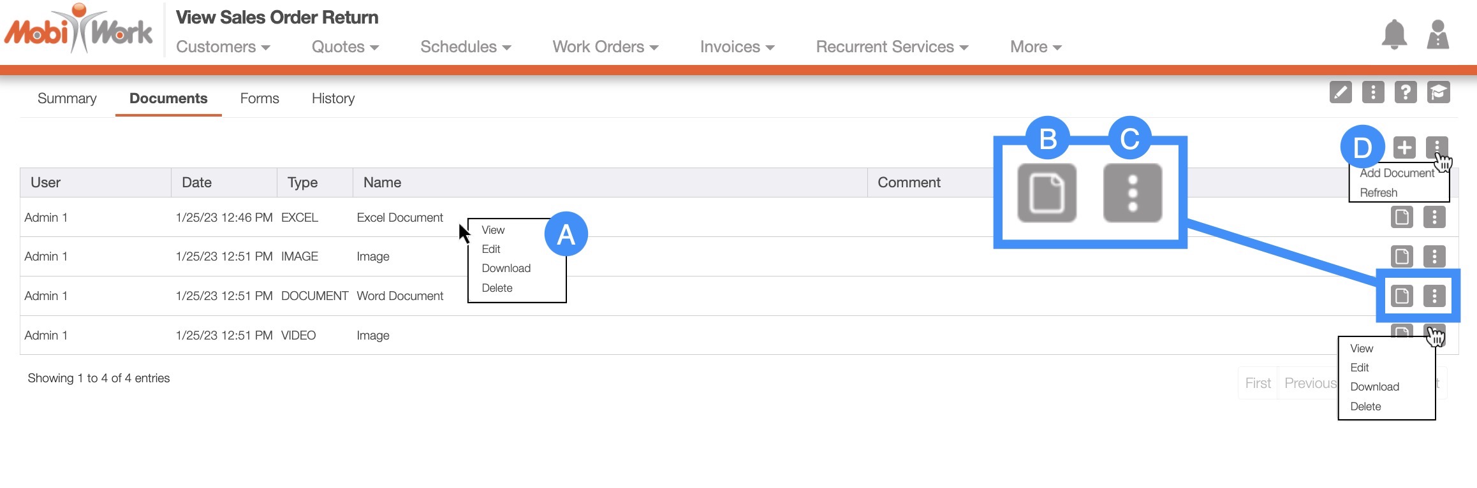Open three-dot menu in Image row

tap(1434, 257)
